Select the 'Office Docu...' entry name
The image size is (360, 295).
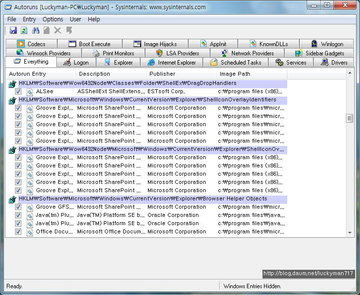[54, 231]
